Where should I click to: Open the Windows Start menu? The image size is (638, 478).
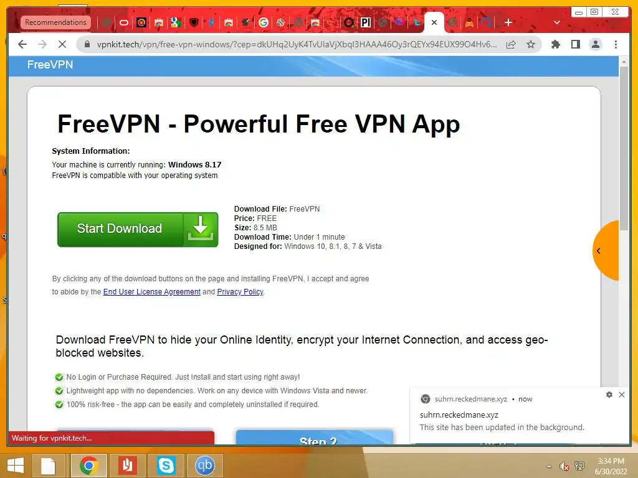coord(16,466)
